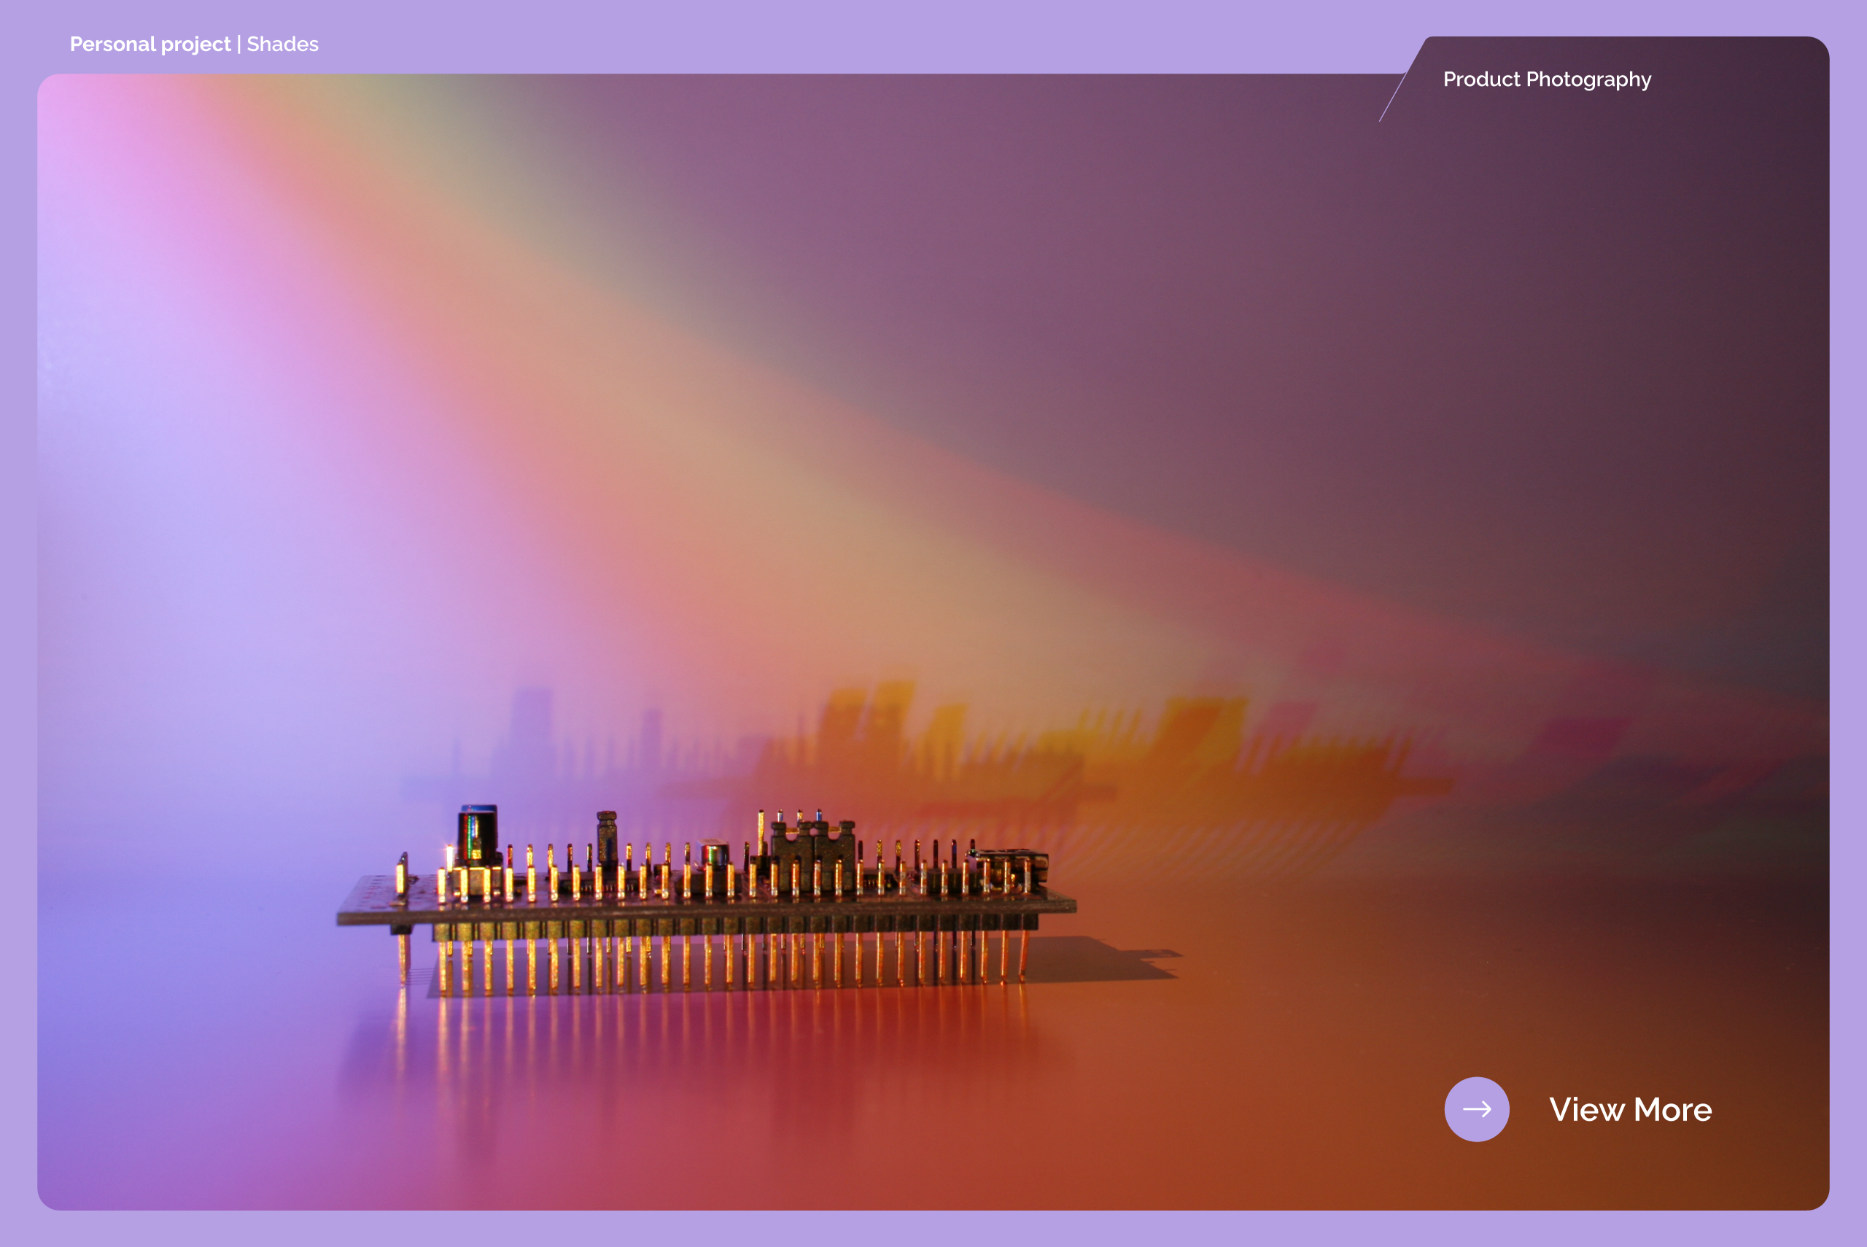Open the View More link
Screen dimensions: 1867x1247
pos(1630,1109)
